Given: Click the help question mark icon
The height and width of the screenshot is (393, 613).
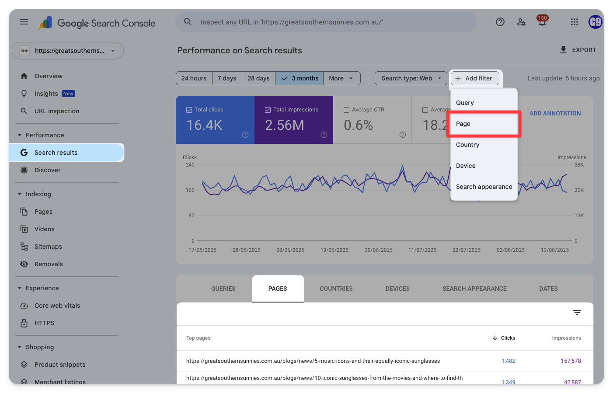Looking at the screenshot, I should point(500,22).
